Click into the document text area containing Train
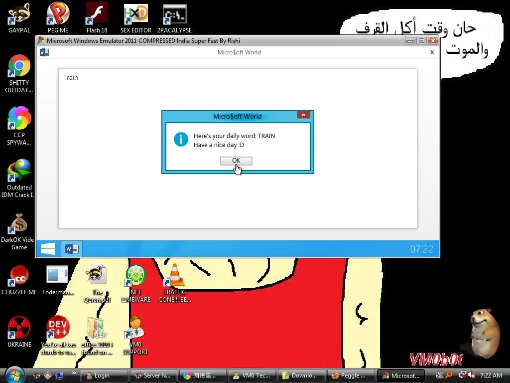Screen dimensions: 510x383 pos(238,149)
